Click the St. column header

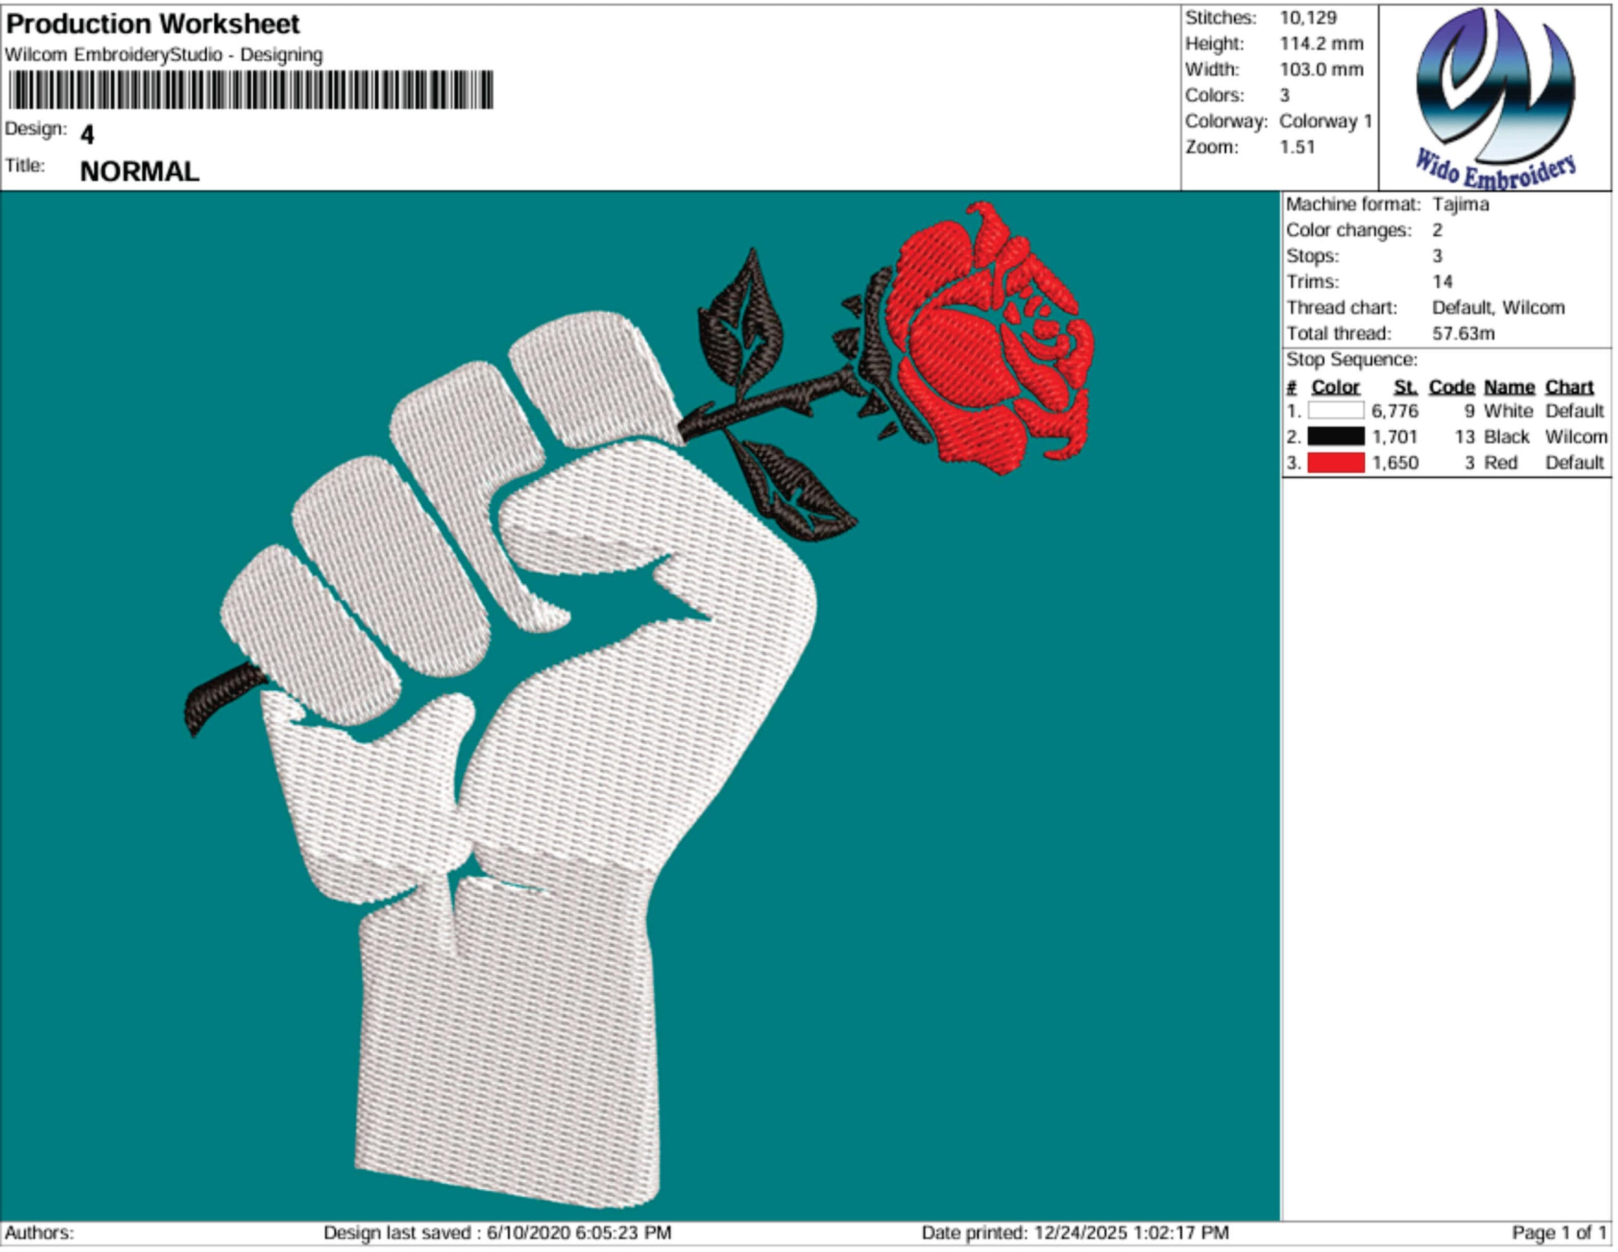point(1404,387)
